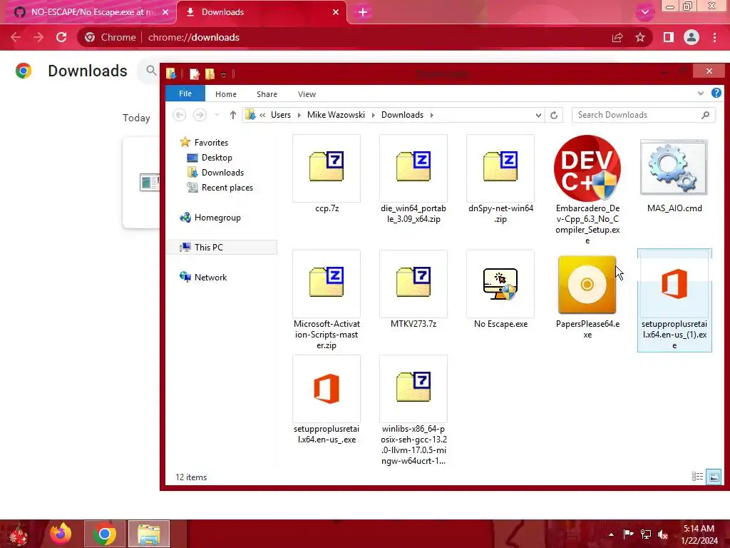The image size is (730, 548).
Task: Bookmark this page with the star icon
Action: (x=640, y=37)
